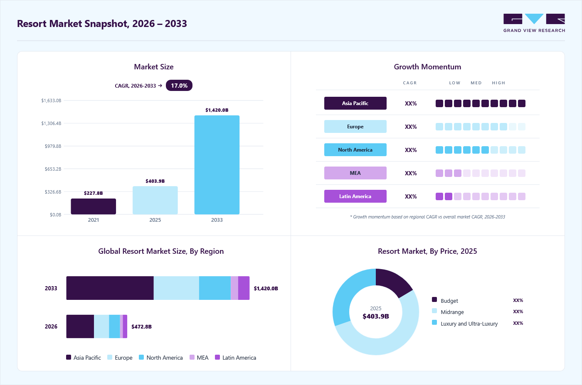Image resolution: width=582 pixels, height=385 pixels.
Task: Click the donut center $403.9B value
Action: tap(376, 316)
